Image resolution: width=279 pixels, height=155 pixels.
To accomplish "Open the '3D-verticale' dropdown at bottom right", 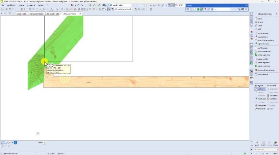I will click(x=277, y=150).
